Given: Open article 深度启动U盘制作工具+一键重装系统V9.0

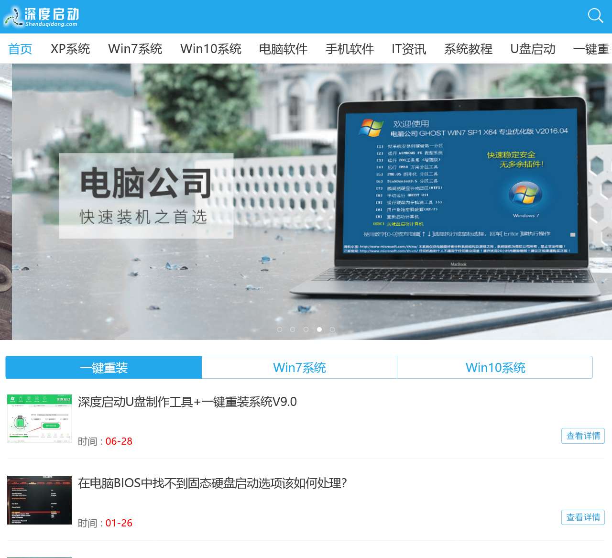Looking at the screenshot, I should pyautogui.click(x=187, y=402).
